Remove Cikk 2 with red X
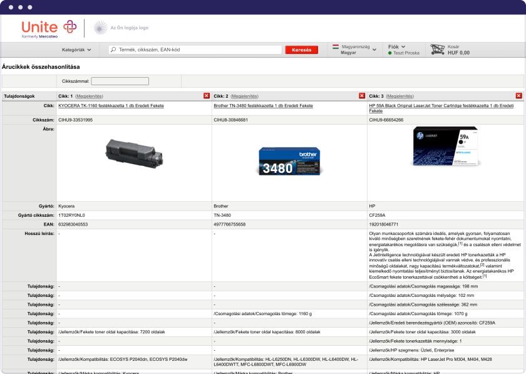Viewport: 526px width, 374px height. [362, 96]
